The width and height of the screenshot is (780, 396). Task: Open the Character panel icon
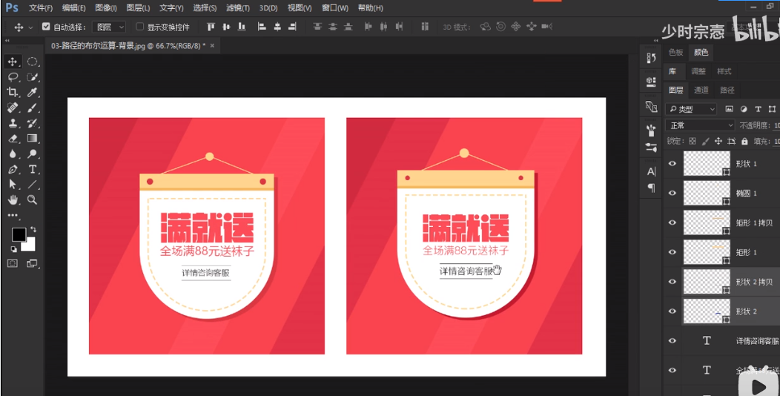(651, 171)
